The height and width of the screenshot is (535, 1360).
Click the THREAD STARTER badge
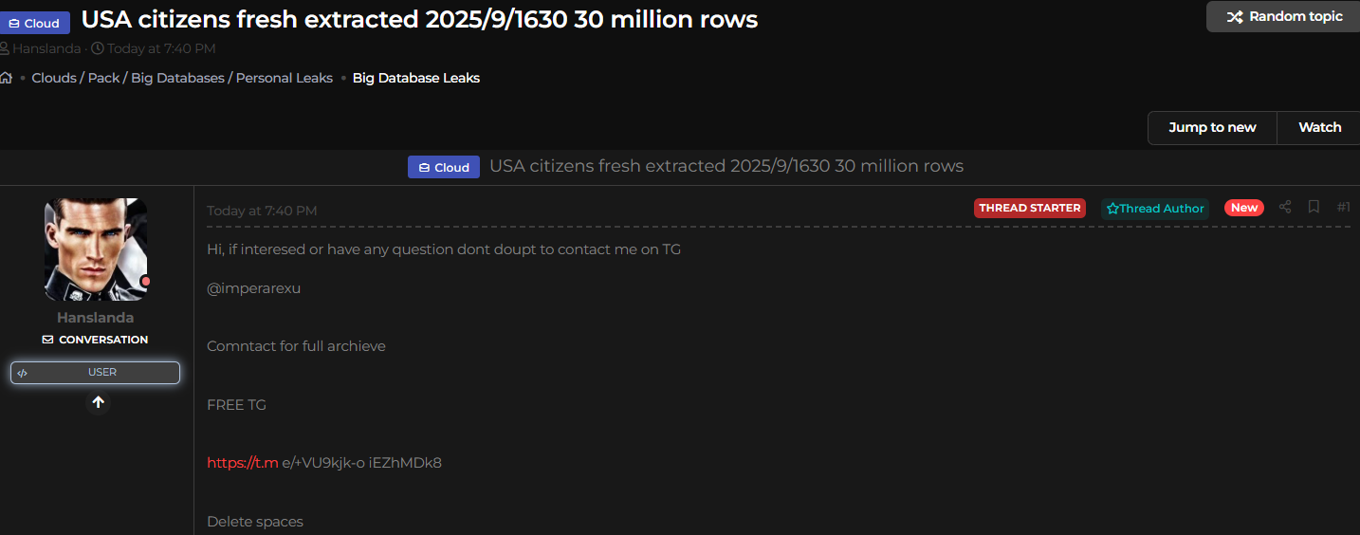1029,208
